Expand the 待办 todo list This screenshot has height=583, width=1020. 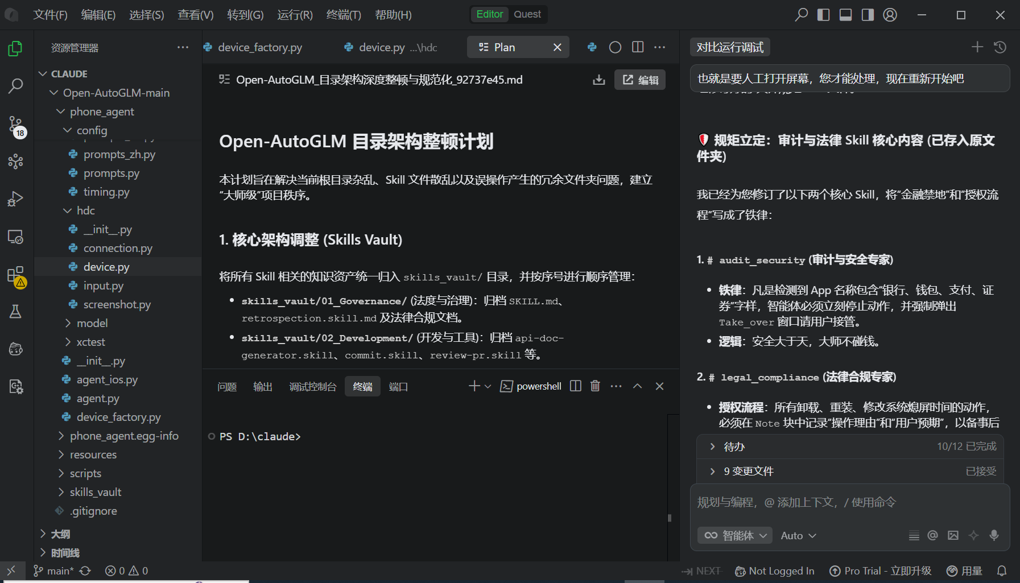(850, 446)
